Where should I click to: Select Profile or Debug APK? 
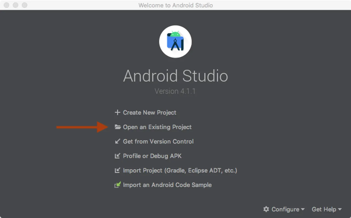(x=152, y=156)
